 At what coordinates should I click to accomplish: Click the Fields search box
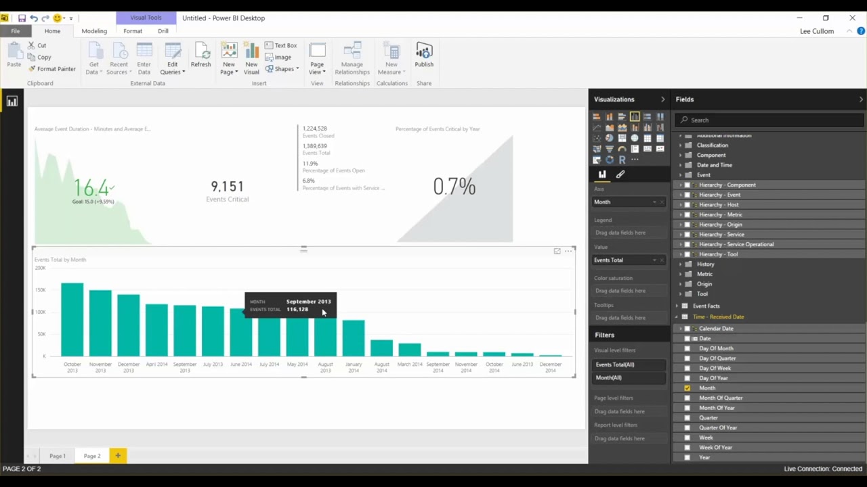pyautogui.click(x=770, y=120)
